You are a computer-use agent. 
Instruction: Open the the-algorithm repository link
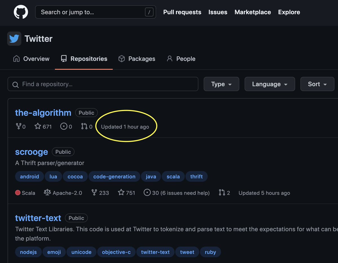point(43,113)
